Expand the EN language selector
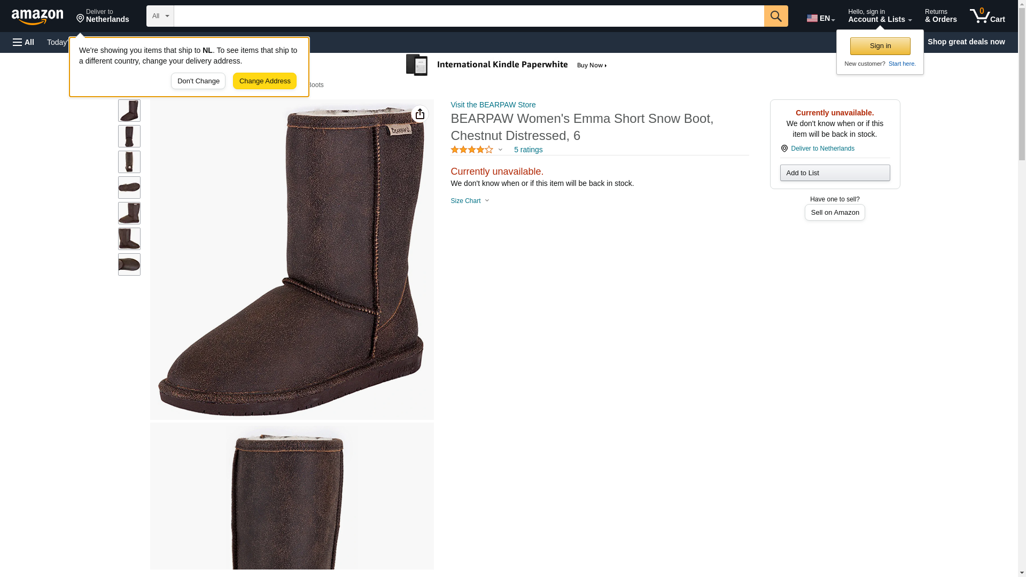Image resolution: width=1026 pixels, height=577 pixels. (x=820, y=18)
